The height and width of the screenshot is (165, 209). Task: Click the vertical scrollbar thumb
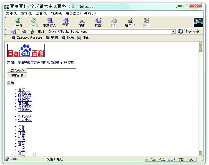201,49
